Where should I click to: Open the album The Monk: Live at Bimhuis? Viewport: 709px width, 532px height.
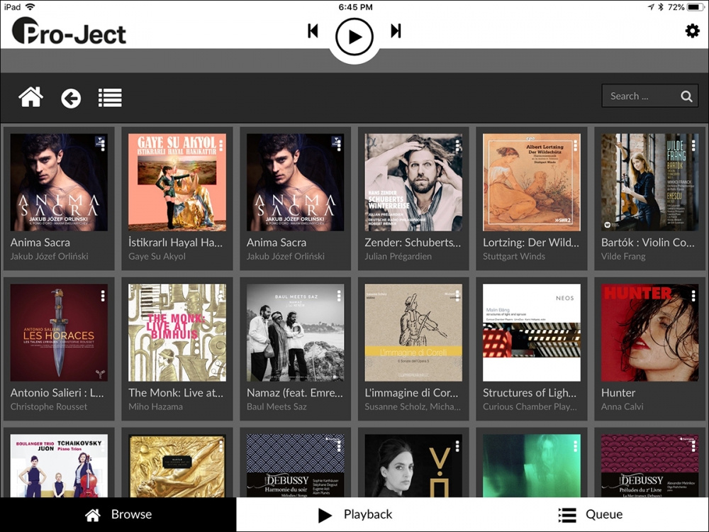point(177,332)
